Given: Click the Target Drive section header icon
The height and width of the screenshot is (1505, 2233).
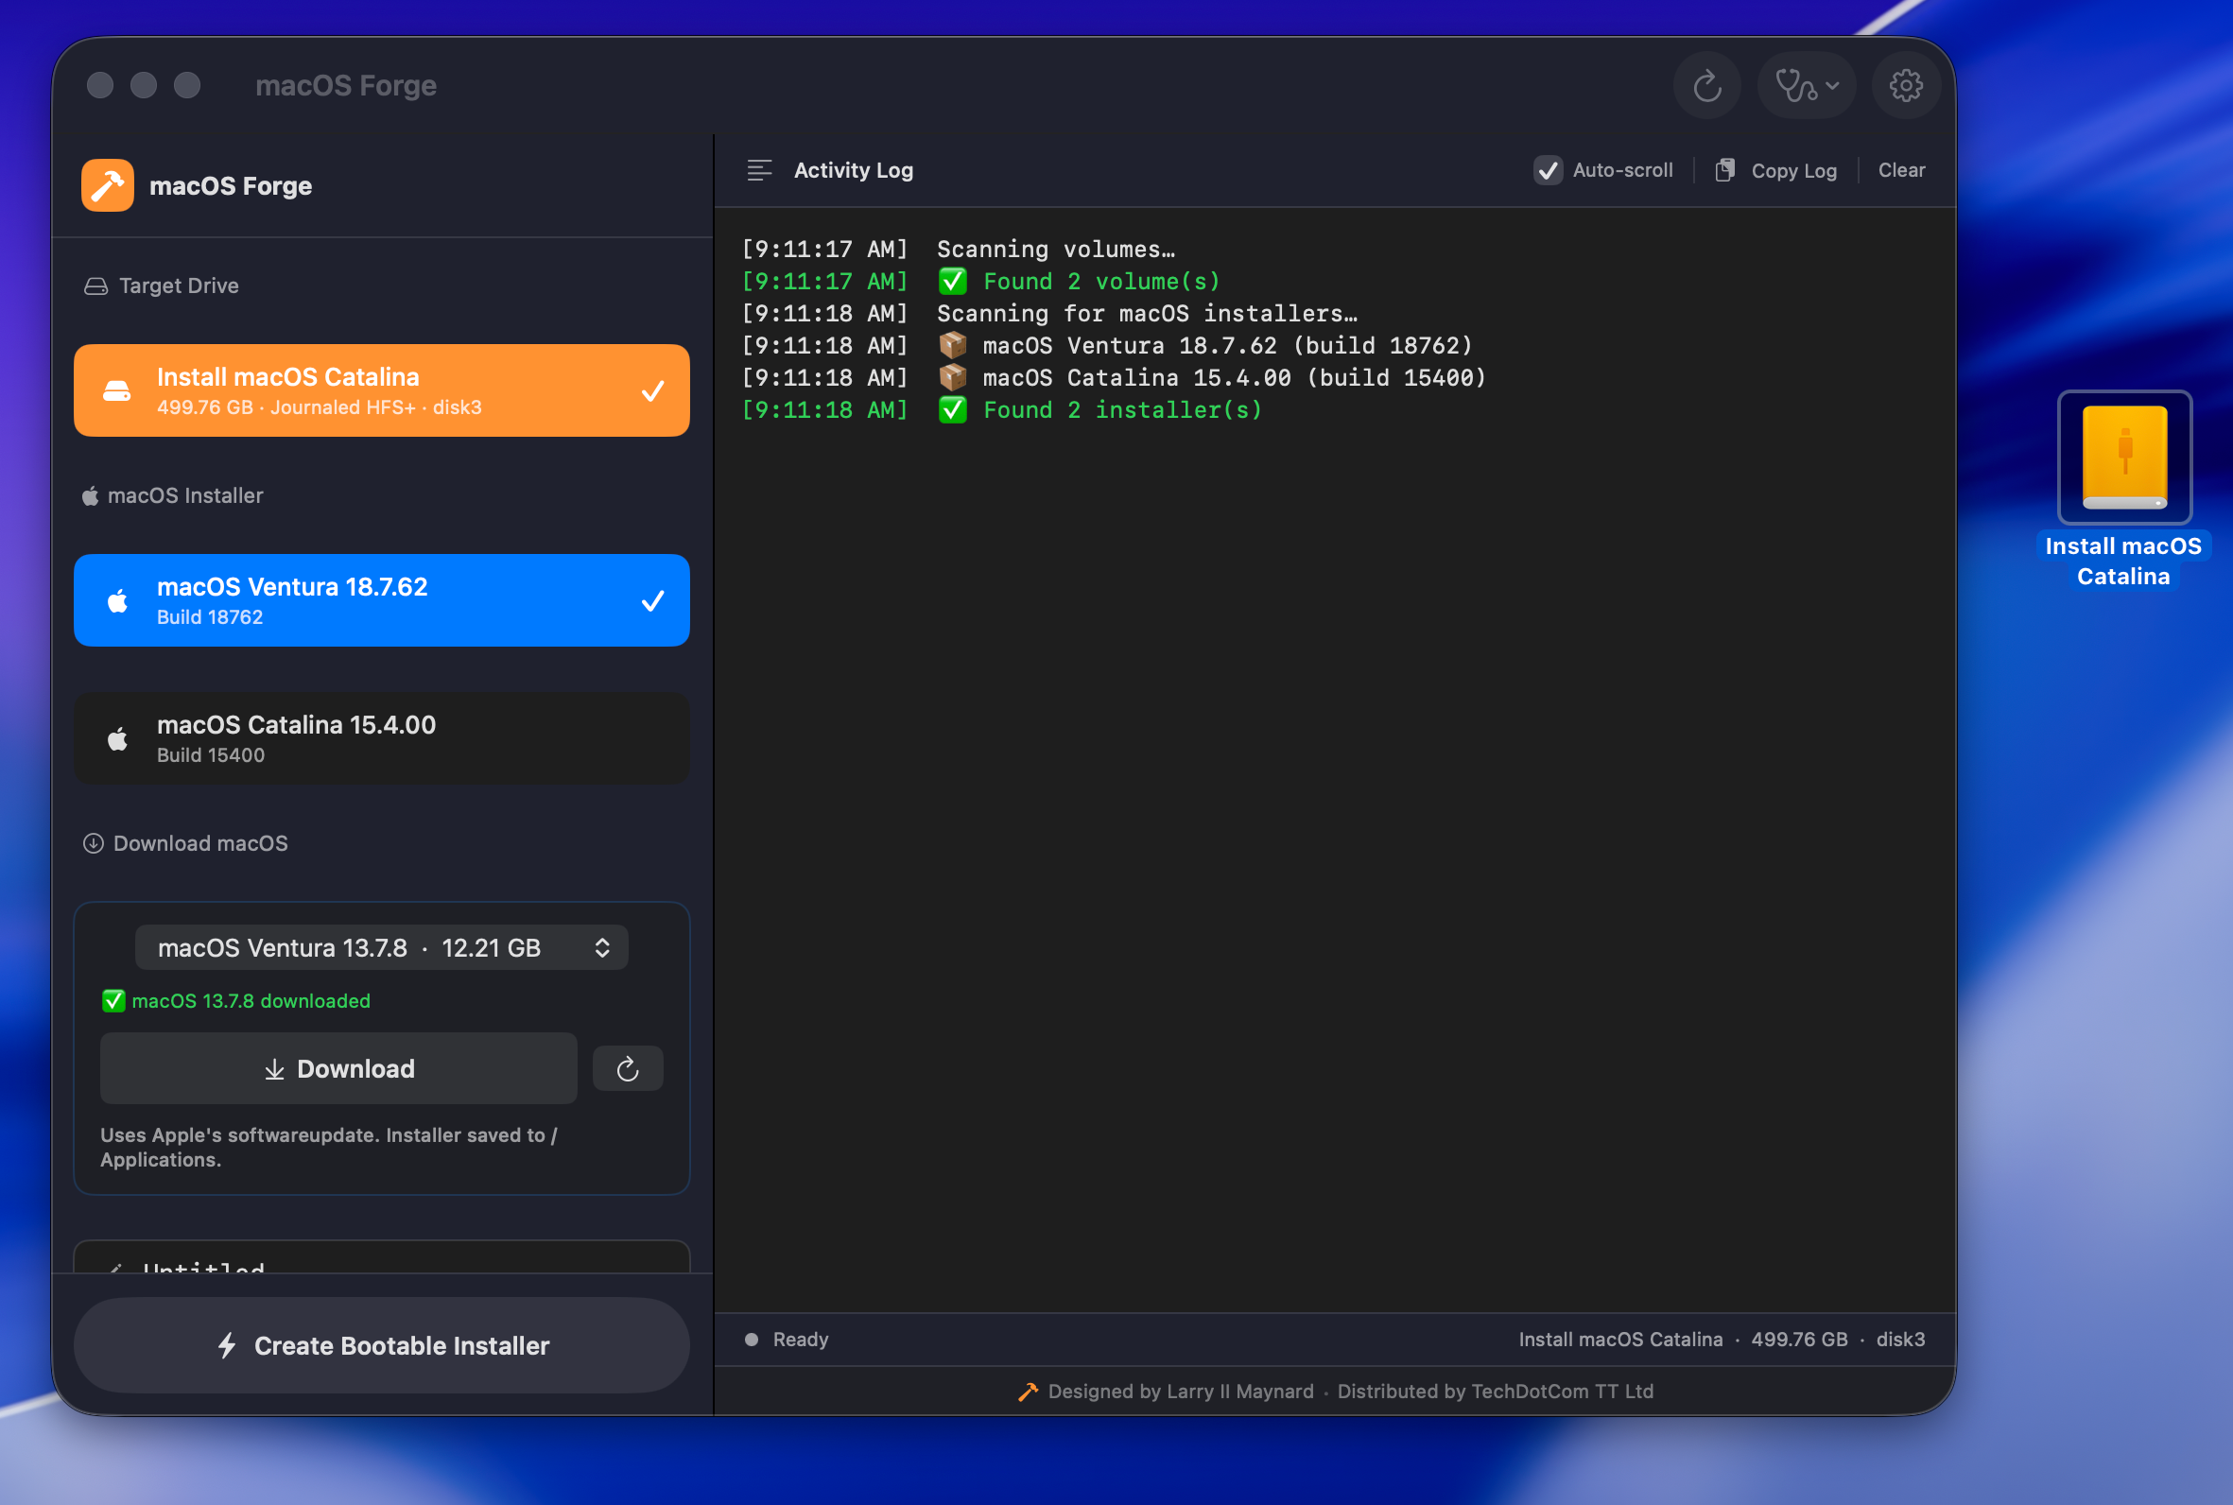Looking at the screenshot, I should click(96, 286).
